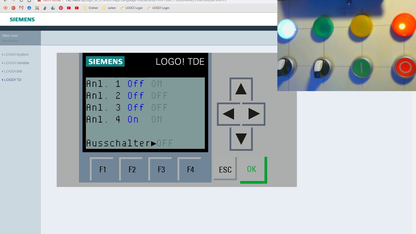Click the grey OFF text in Anl. 2 row
Image resolution: width=416 pixels, height=234 pixels.
click(159, 96)
